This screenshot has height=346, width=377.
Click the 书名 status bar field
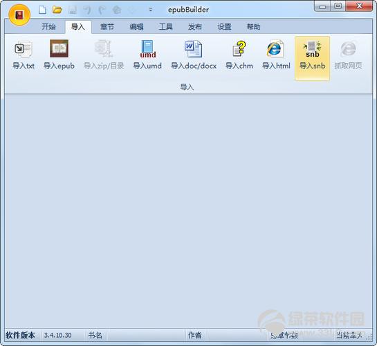click(x=95, y=335)
